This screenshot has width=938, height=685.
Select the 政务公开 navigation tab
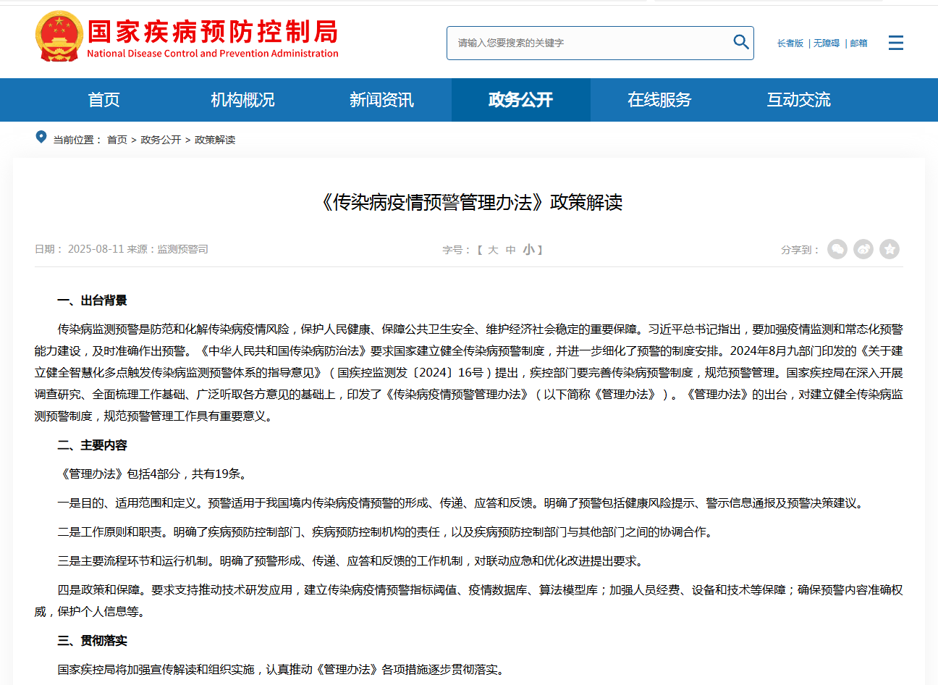click(520, 100)
